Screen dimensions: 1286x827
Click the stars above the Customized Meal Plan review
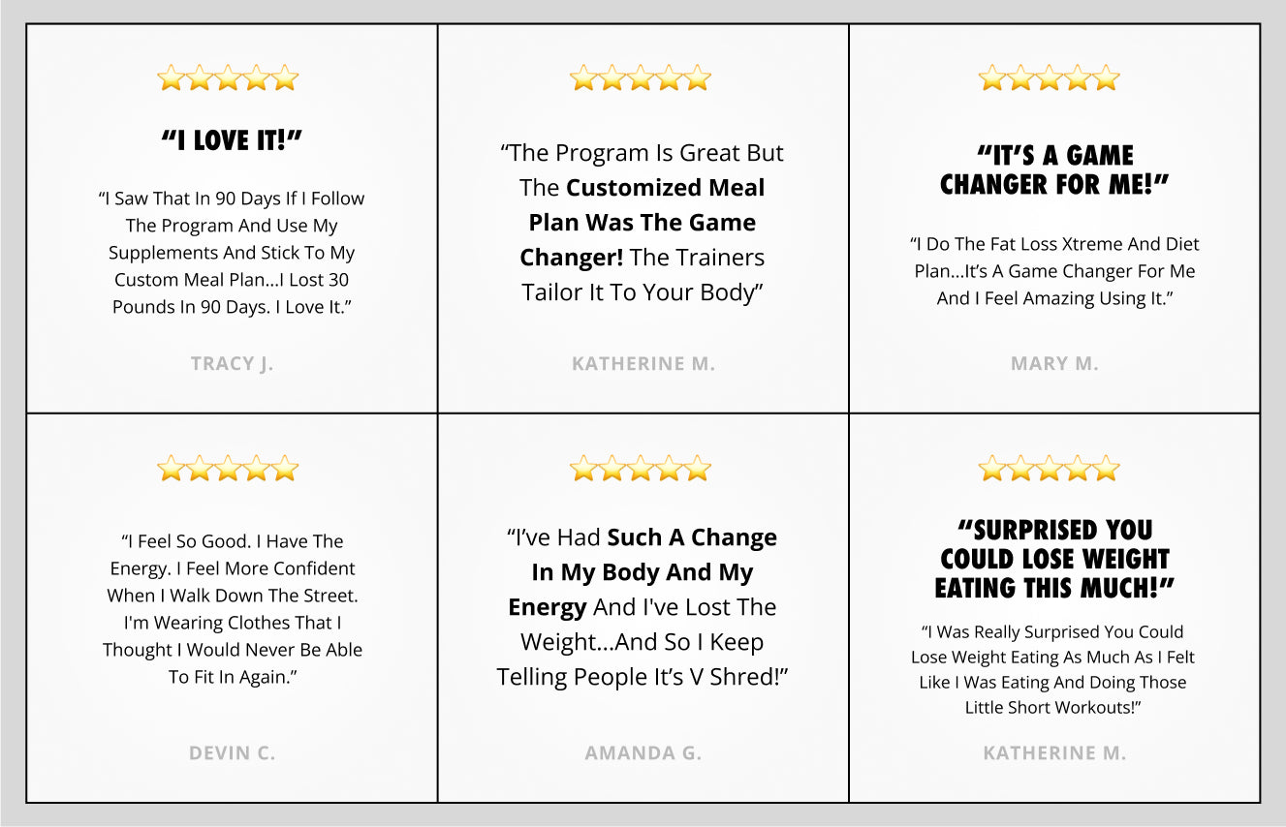[641, 77]
